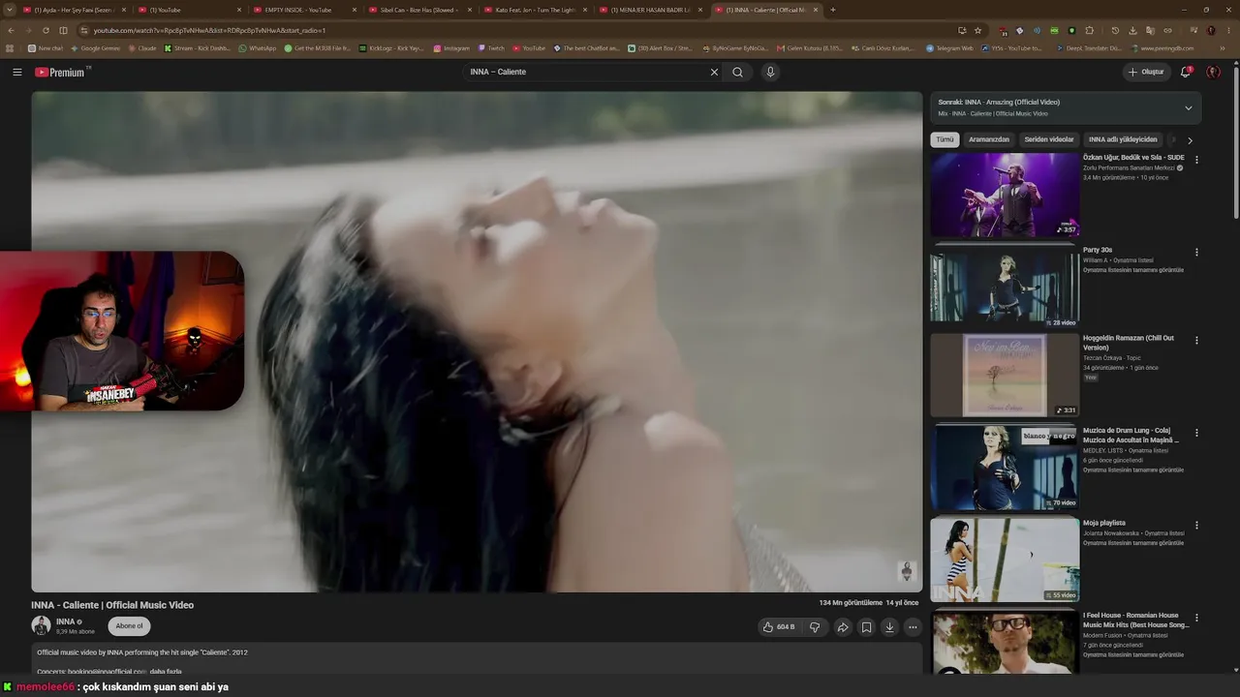1240x697 pixels.
Task: Open options for I Feel House mix
Action: [x=1196, y=618]
